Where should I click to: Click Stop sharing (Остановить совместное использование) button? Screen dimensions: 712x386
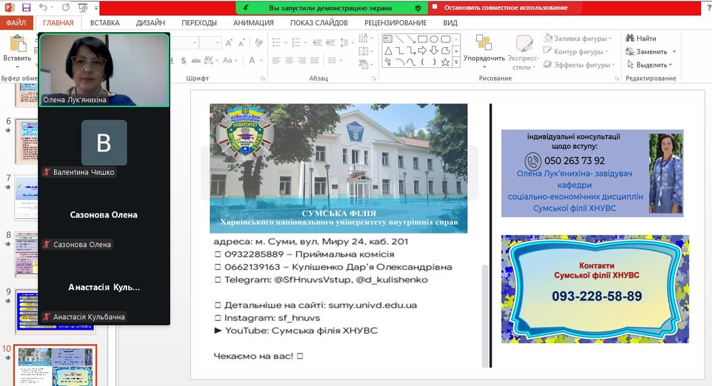(498, 8)
